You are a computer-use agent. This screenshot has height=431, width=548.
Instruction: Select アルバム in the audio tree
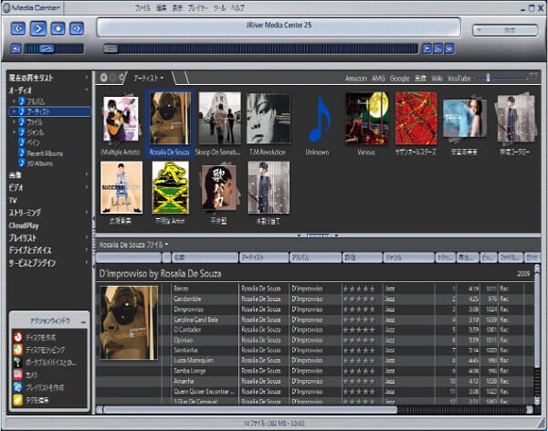coord(36,101)
